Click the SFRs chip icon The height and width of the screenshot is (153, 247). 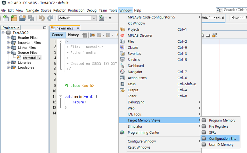tap(204, 133)
